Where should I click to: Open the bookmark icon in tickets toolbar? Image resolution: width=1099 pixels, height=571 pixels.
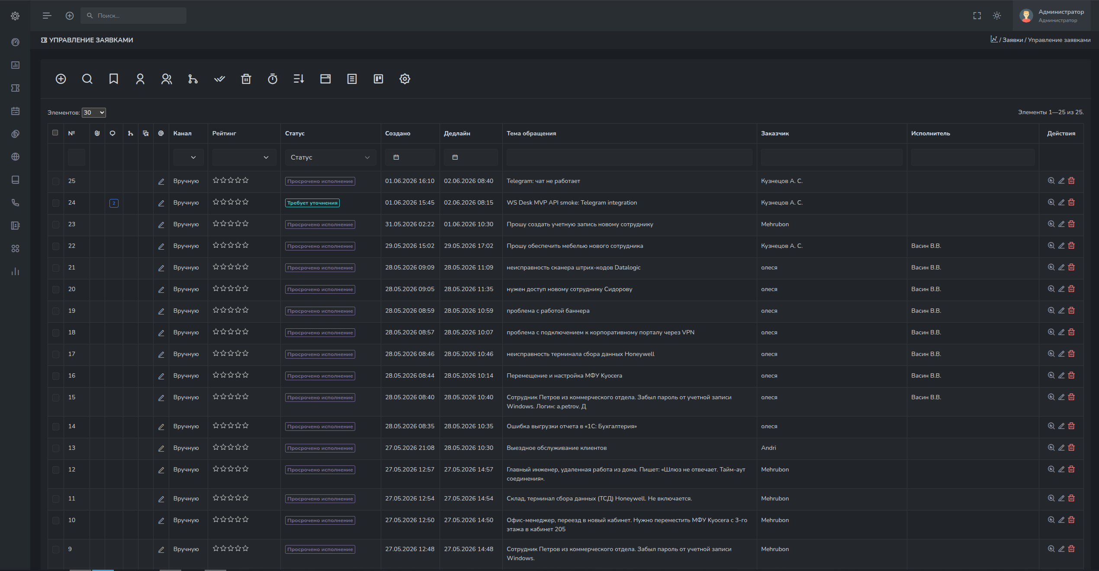click(x=114, y=79)
